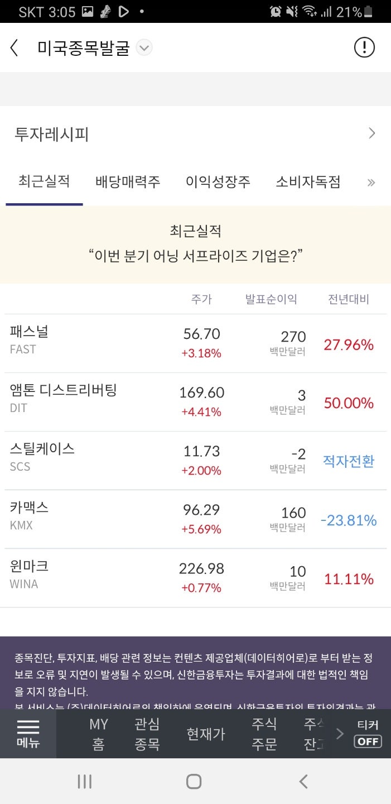The width and height of the screenshot is (391, 804).
Task: Tap Android home button
Action: [194, 781]
